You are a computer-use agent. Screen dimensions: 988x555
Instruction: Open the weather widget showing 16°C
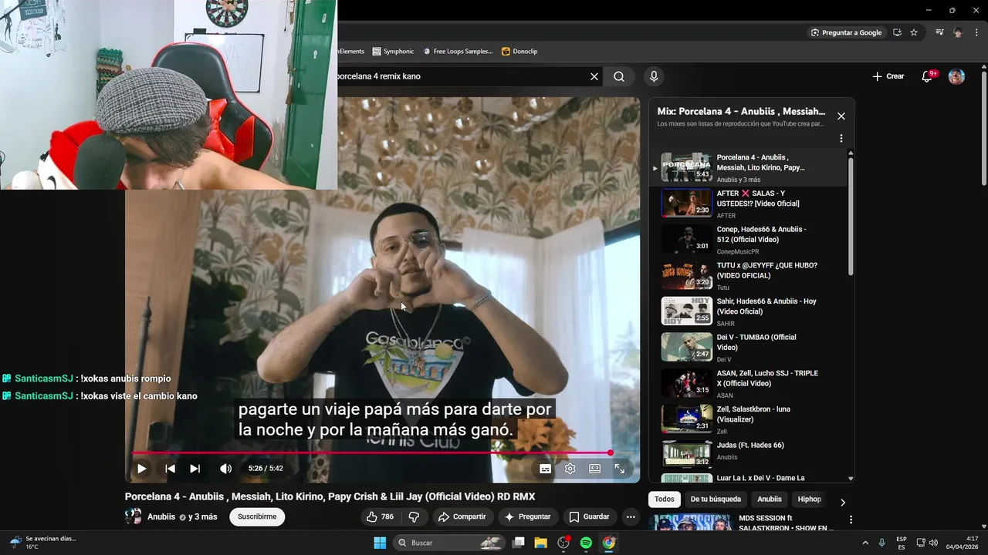(x=43, y=543)
